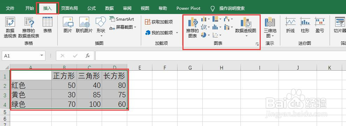Click Get Add-ins (获取加载项)
346x126 pixels.
pos(159,22)
